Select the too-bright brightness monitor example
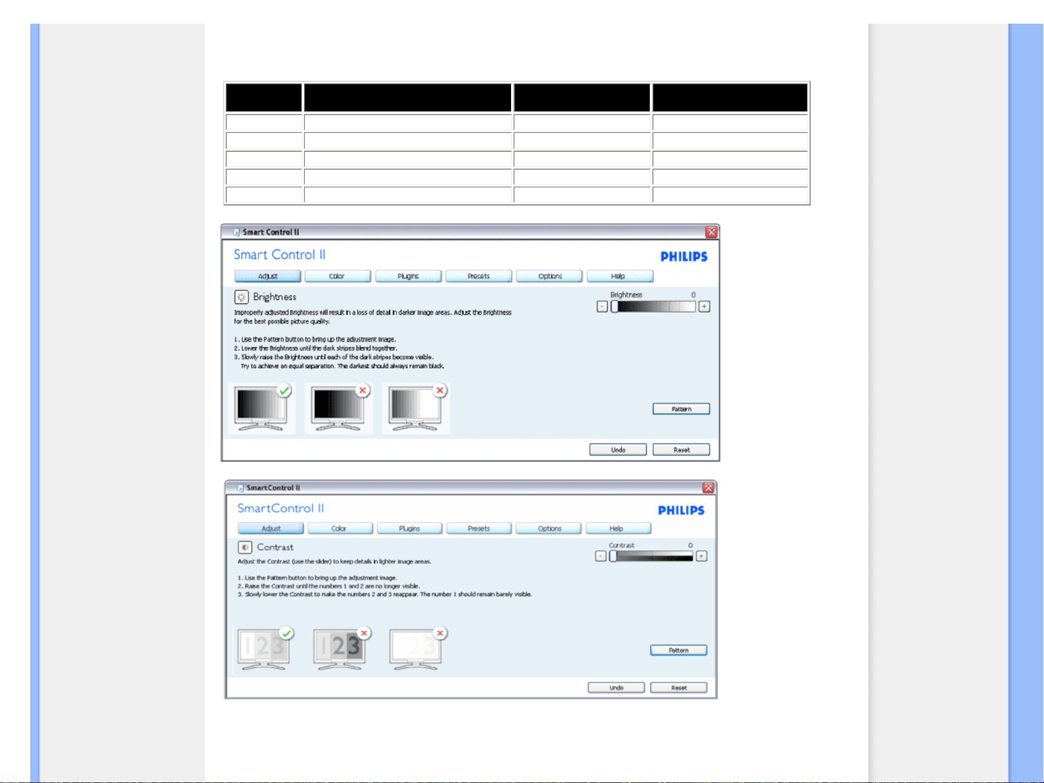This screenshot has height=783, width=1044. [416, 408]
